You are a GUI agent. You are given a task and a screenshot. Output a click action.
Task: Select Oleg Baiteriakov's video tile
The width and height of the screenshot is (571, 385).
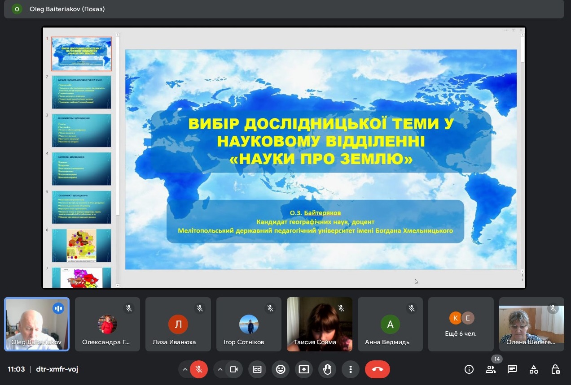coord(37,324)
